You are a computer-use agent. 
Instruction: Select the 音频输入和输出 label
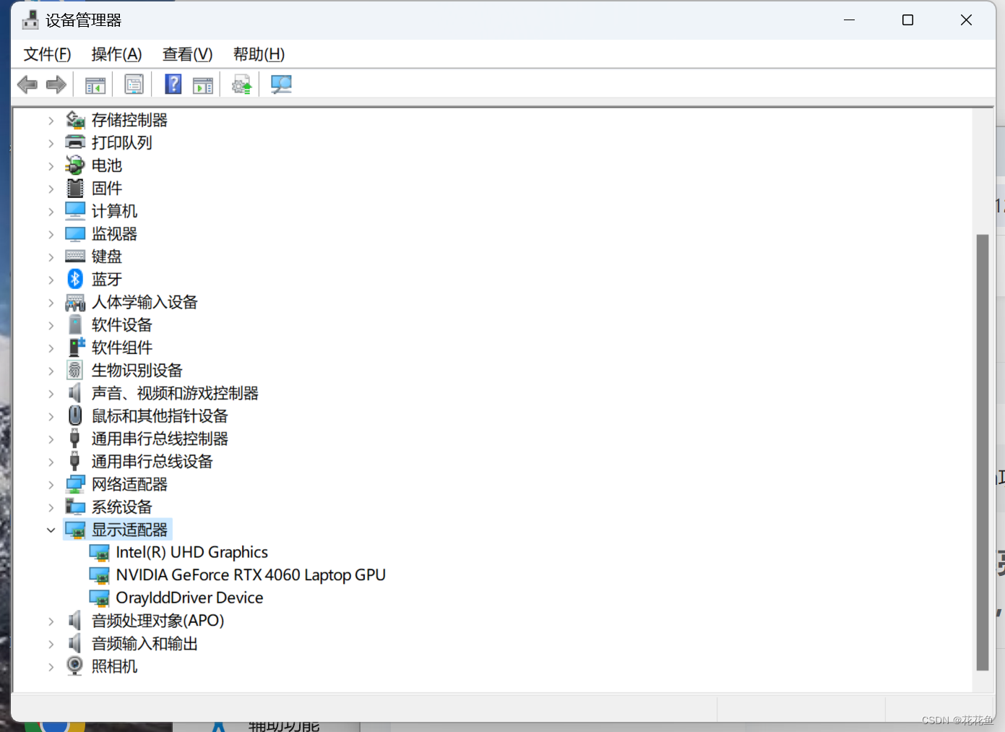coord(145,643)
